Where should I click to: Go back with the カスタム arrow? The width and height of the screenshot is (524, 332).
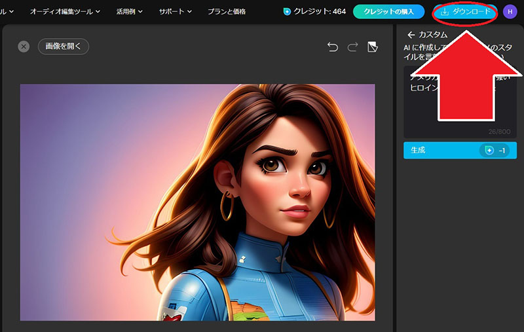click(x=411, y=35)
